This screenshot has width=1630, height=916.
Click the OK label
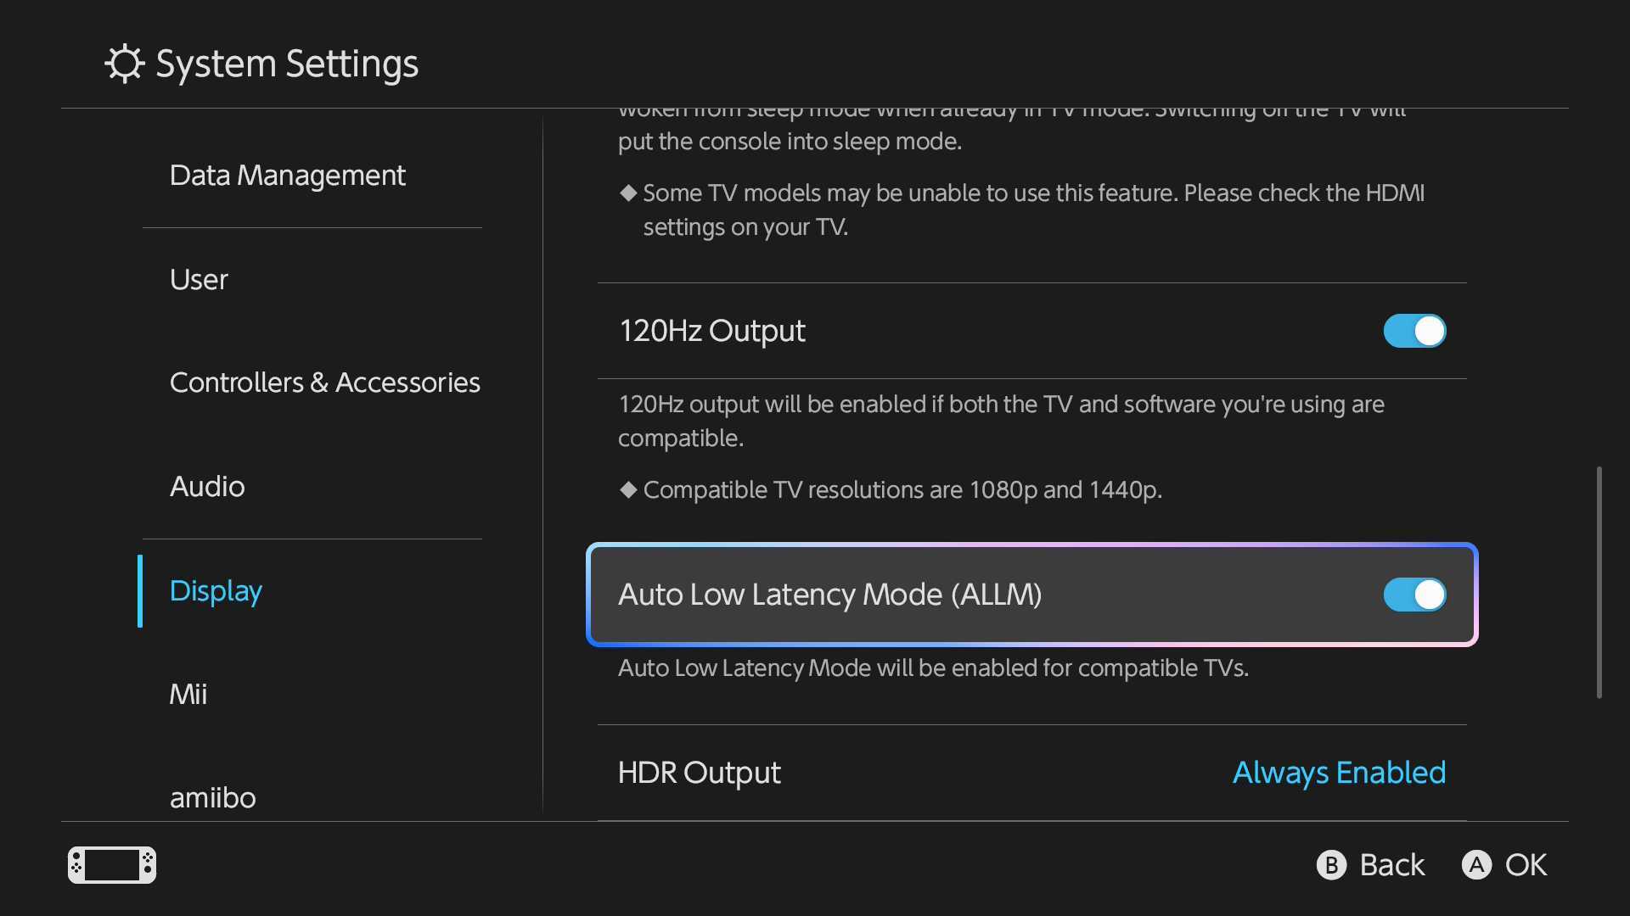(1526, 865)
